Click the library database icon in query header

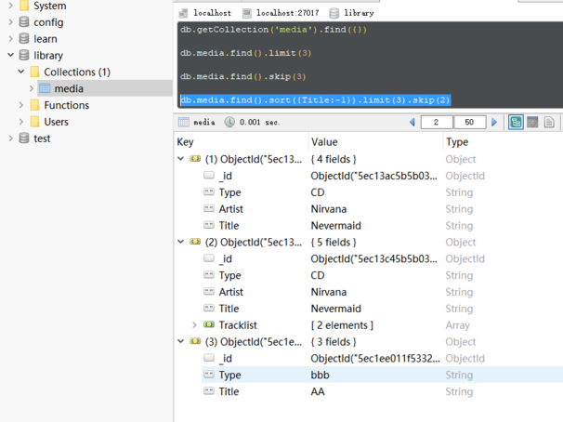click(334, 13)
